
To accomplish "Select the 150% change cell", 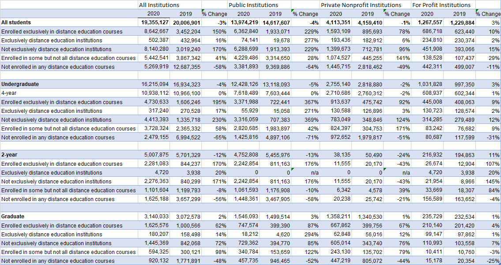I will tap(215, 32).
